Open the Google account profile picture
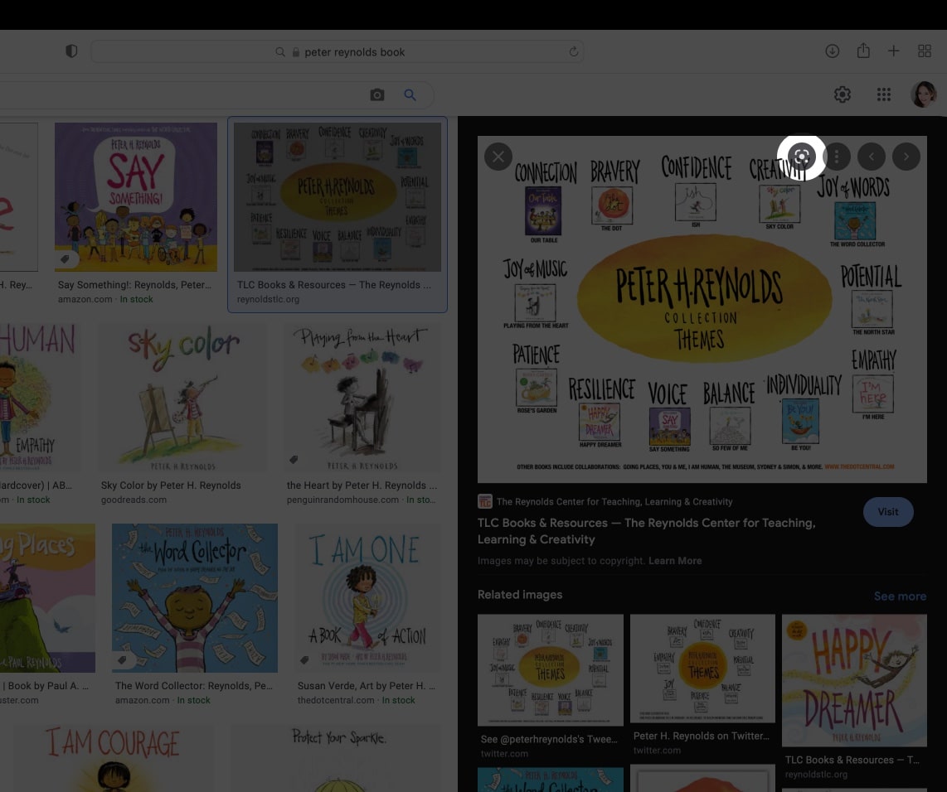Viewport: 947px width, 792px height. pyautogui.click(x=923, y=94)
